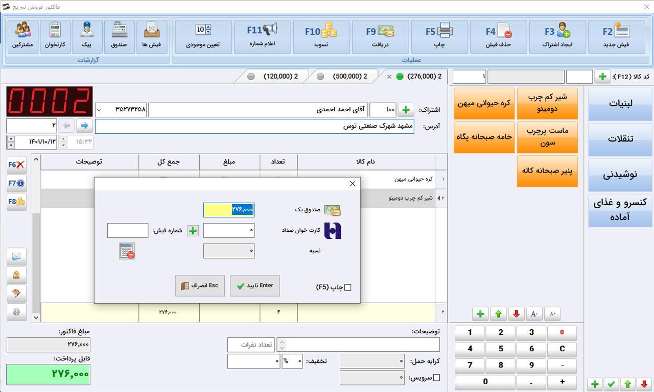Toggle the چاپ (F5) checkbox in the dialog
This screenshot has width=654, height=392.
click(x=347, y=287)
